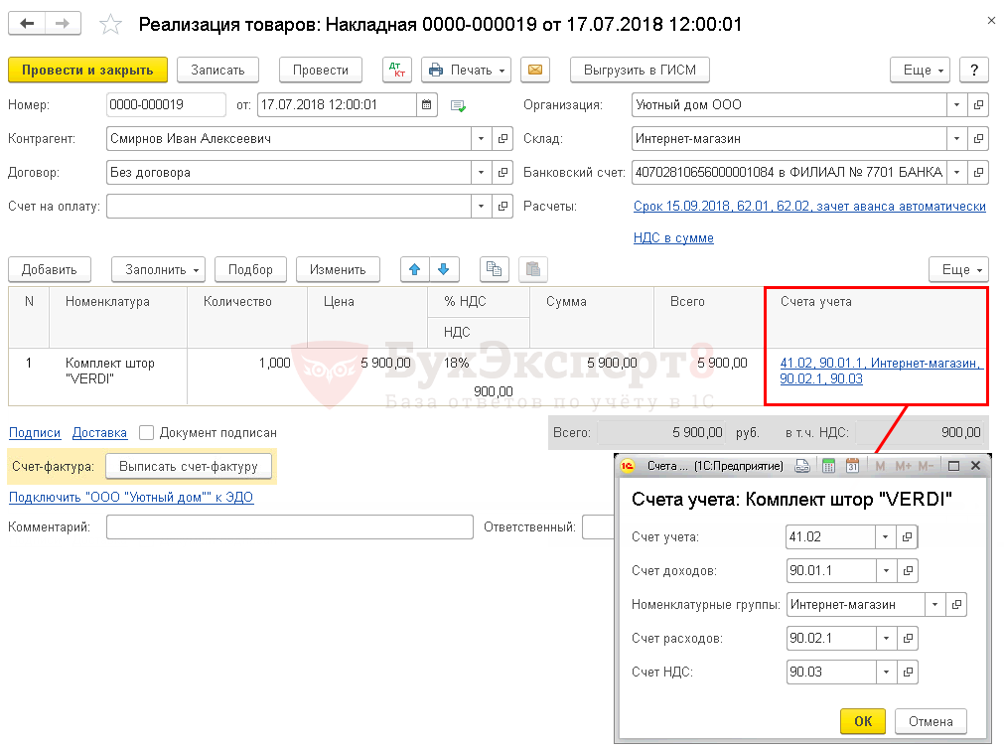Open the top Еще menu

920,71
